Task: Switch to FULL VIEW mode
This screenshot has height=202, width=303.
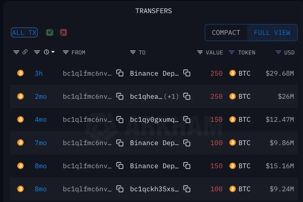Action: point(272,32)
